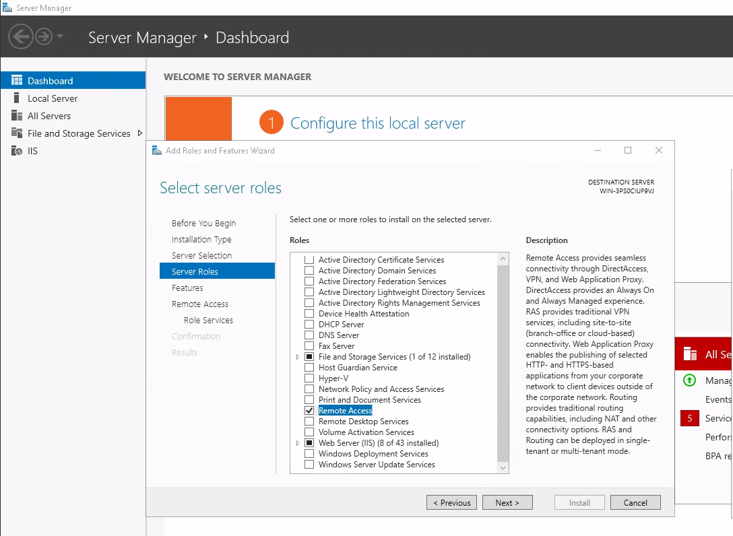Expand File and Storage Services sidebar arrow

tap(139, 133)
